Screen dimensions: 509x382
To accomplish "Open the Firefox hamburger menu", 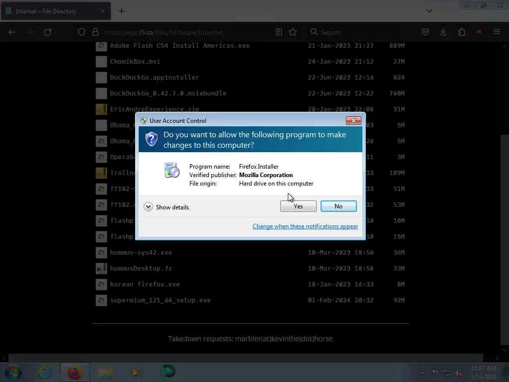I will pyautogui.click(x=497, y=32).
